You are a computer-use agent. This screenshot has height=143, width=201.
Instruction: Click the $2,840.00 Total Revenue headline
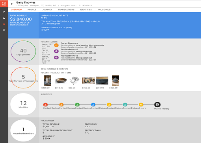point(21,19)
